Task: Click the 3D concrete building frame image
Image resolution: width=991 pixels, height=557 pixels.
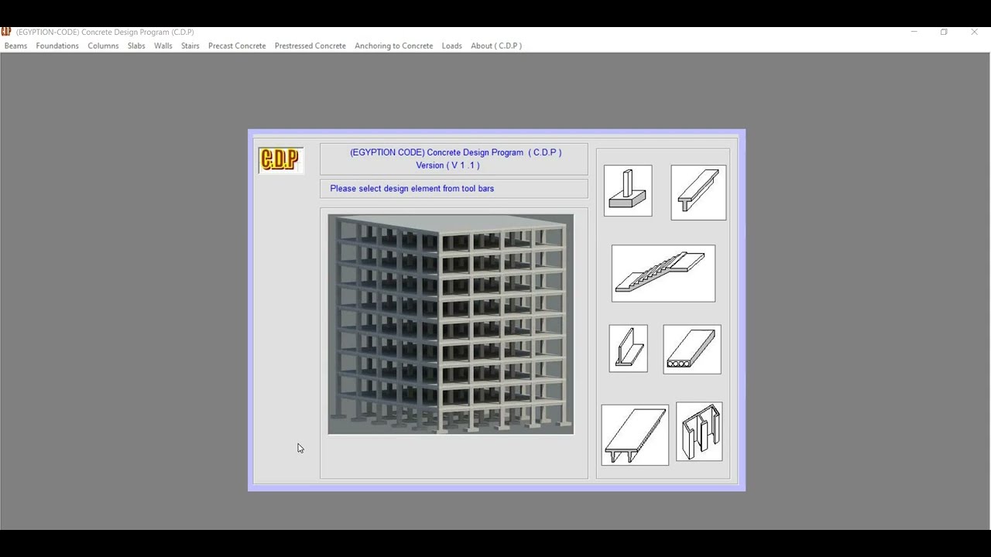Action: (x=451, y=324)
